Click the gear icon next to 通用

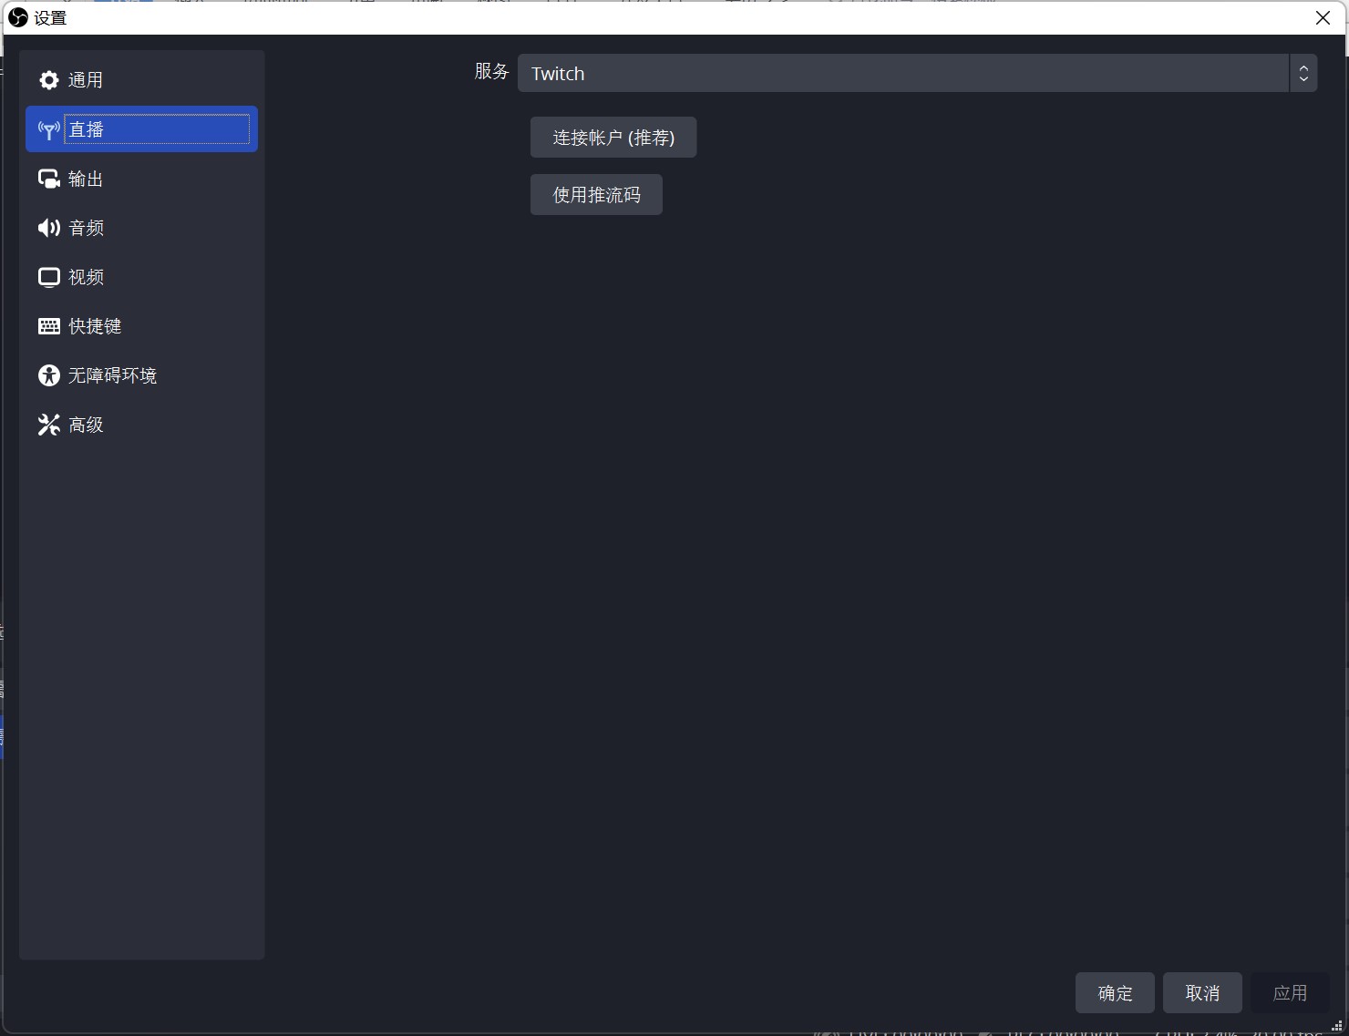[49, 80]
